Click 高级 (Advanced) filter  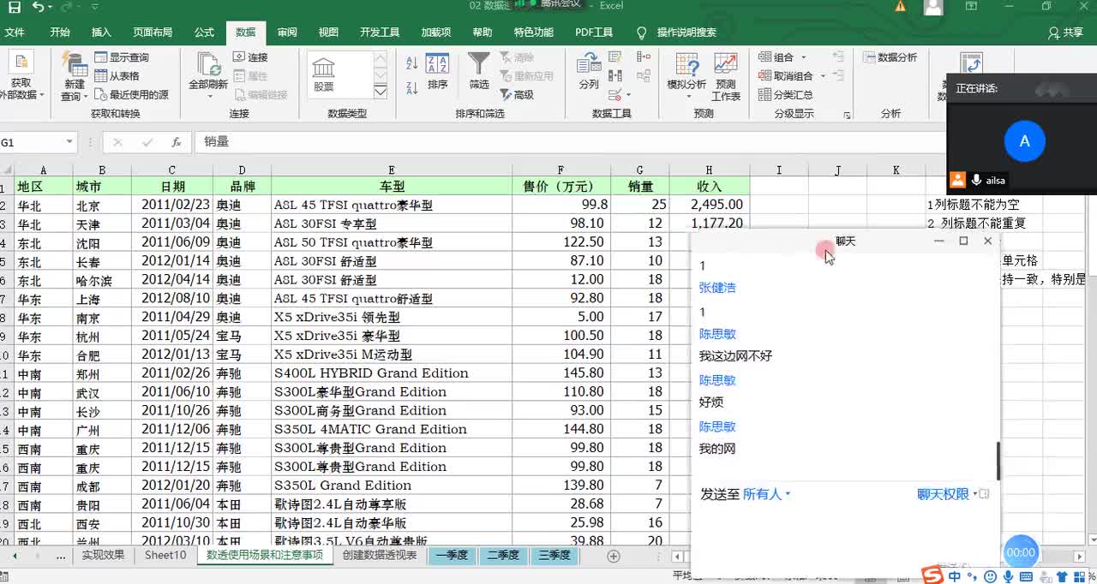pyautogui.click(x=517, y=95)
